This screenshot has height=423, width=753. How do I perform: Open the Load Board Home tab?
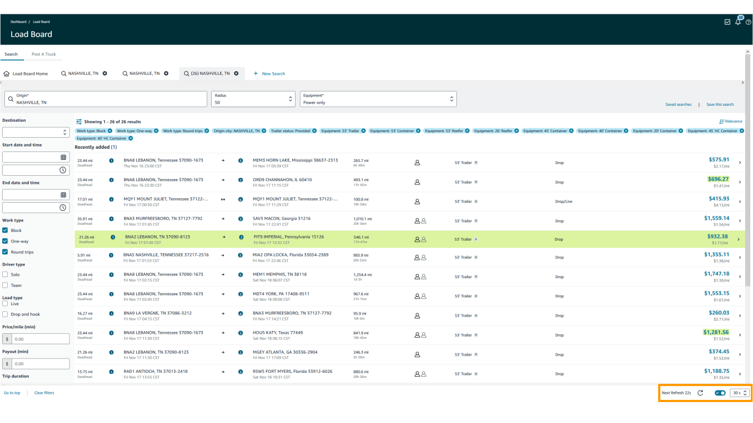25,73
